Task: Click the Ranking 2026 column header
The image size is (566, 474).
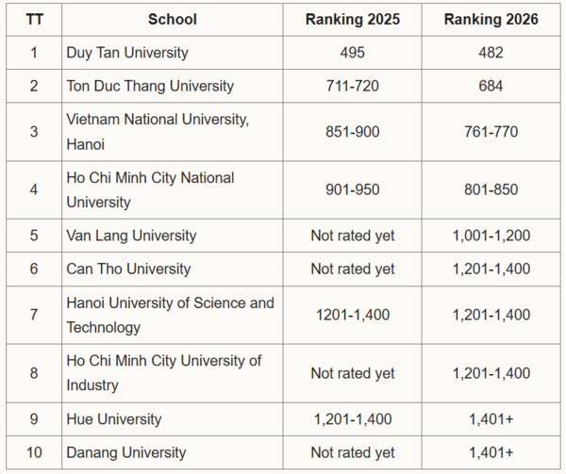Action: point(491,20)
